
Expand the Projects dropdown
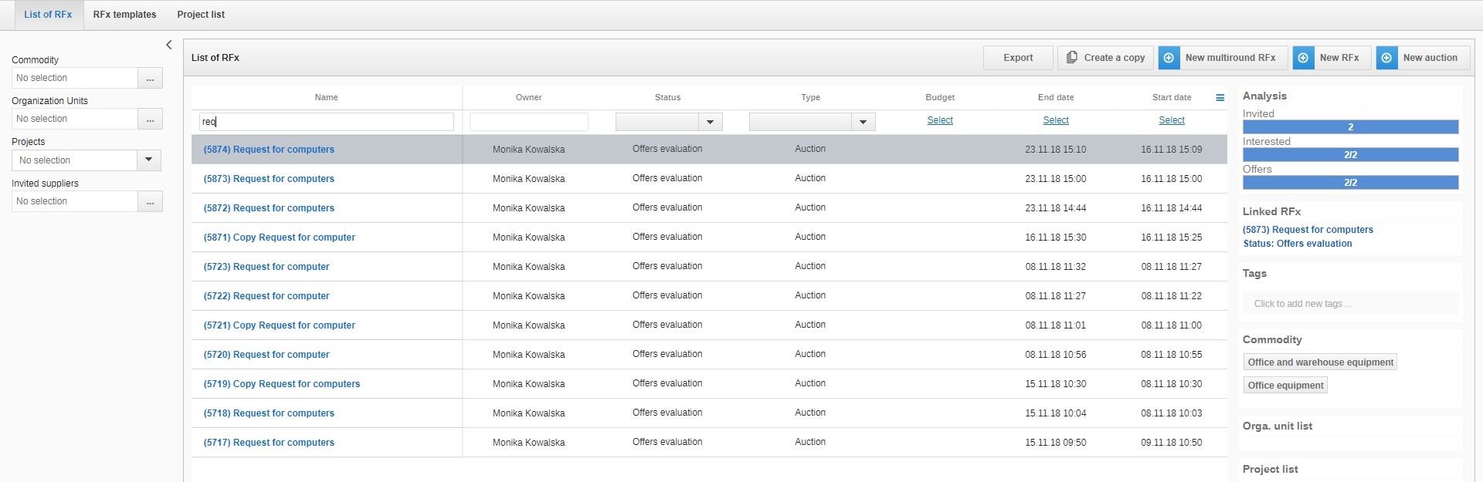tap(148, 160)
